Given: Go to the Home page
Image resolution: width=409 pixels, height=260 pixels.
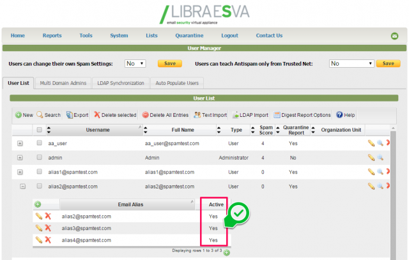Looking at the screenshot, I should 18,36.
